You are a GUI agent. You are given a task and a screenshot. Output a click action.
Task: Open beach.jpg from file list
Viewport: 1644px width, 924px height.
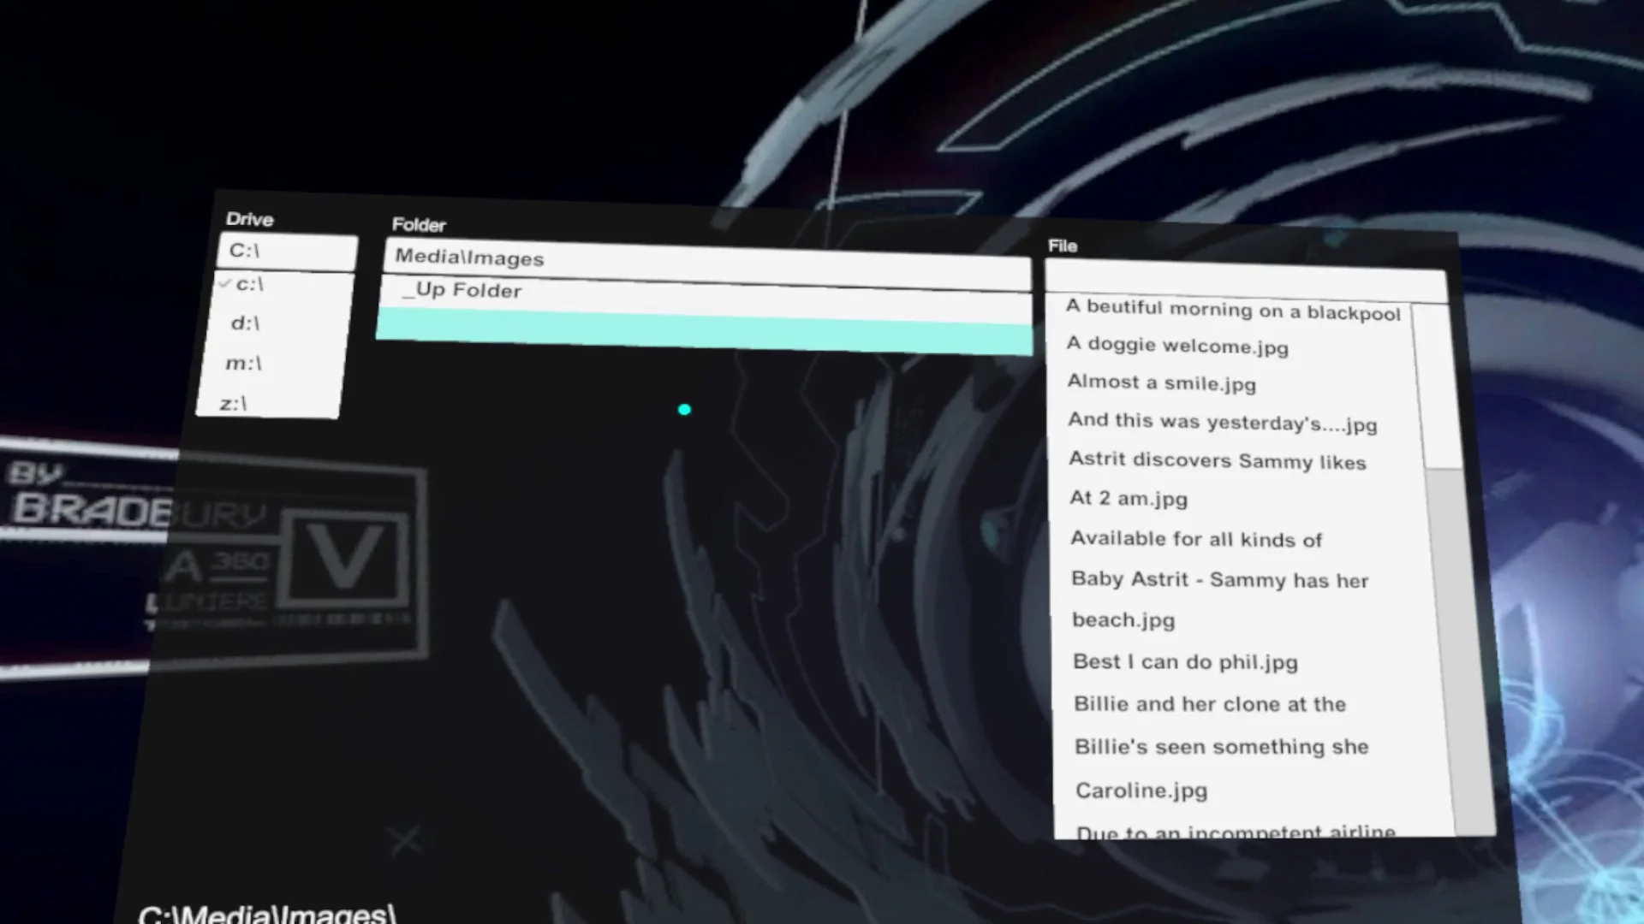[x=1123, y=620]
